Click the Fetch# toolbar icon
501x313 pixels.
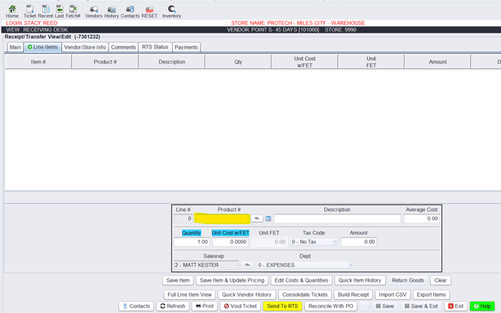coord(73,10)
